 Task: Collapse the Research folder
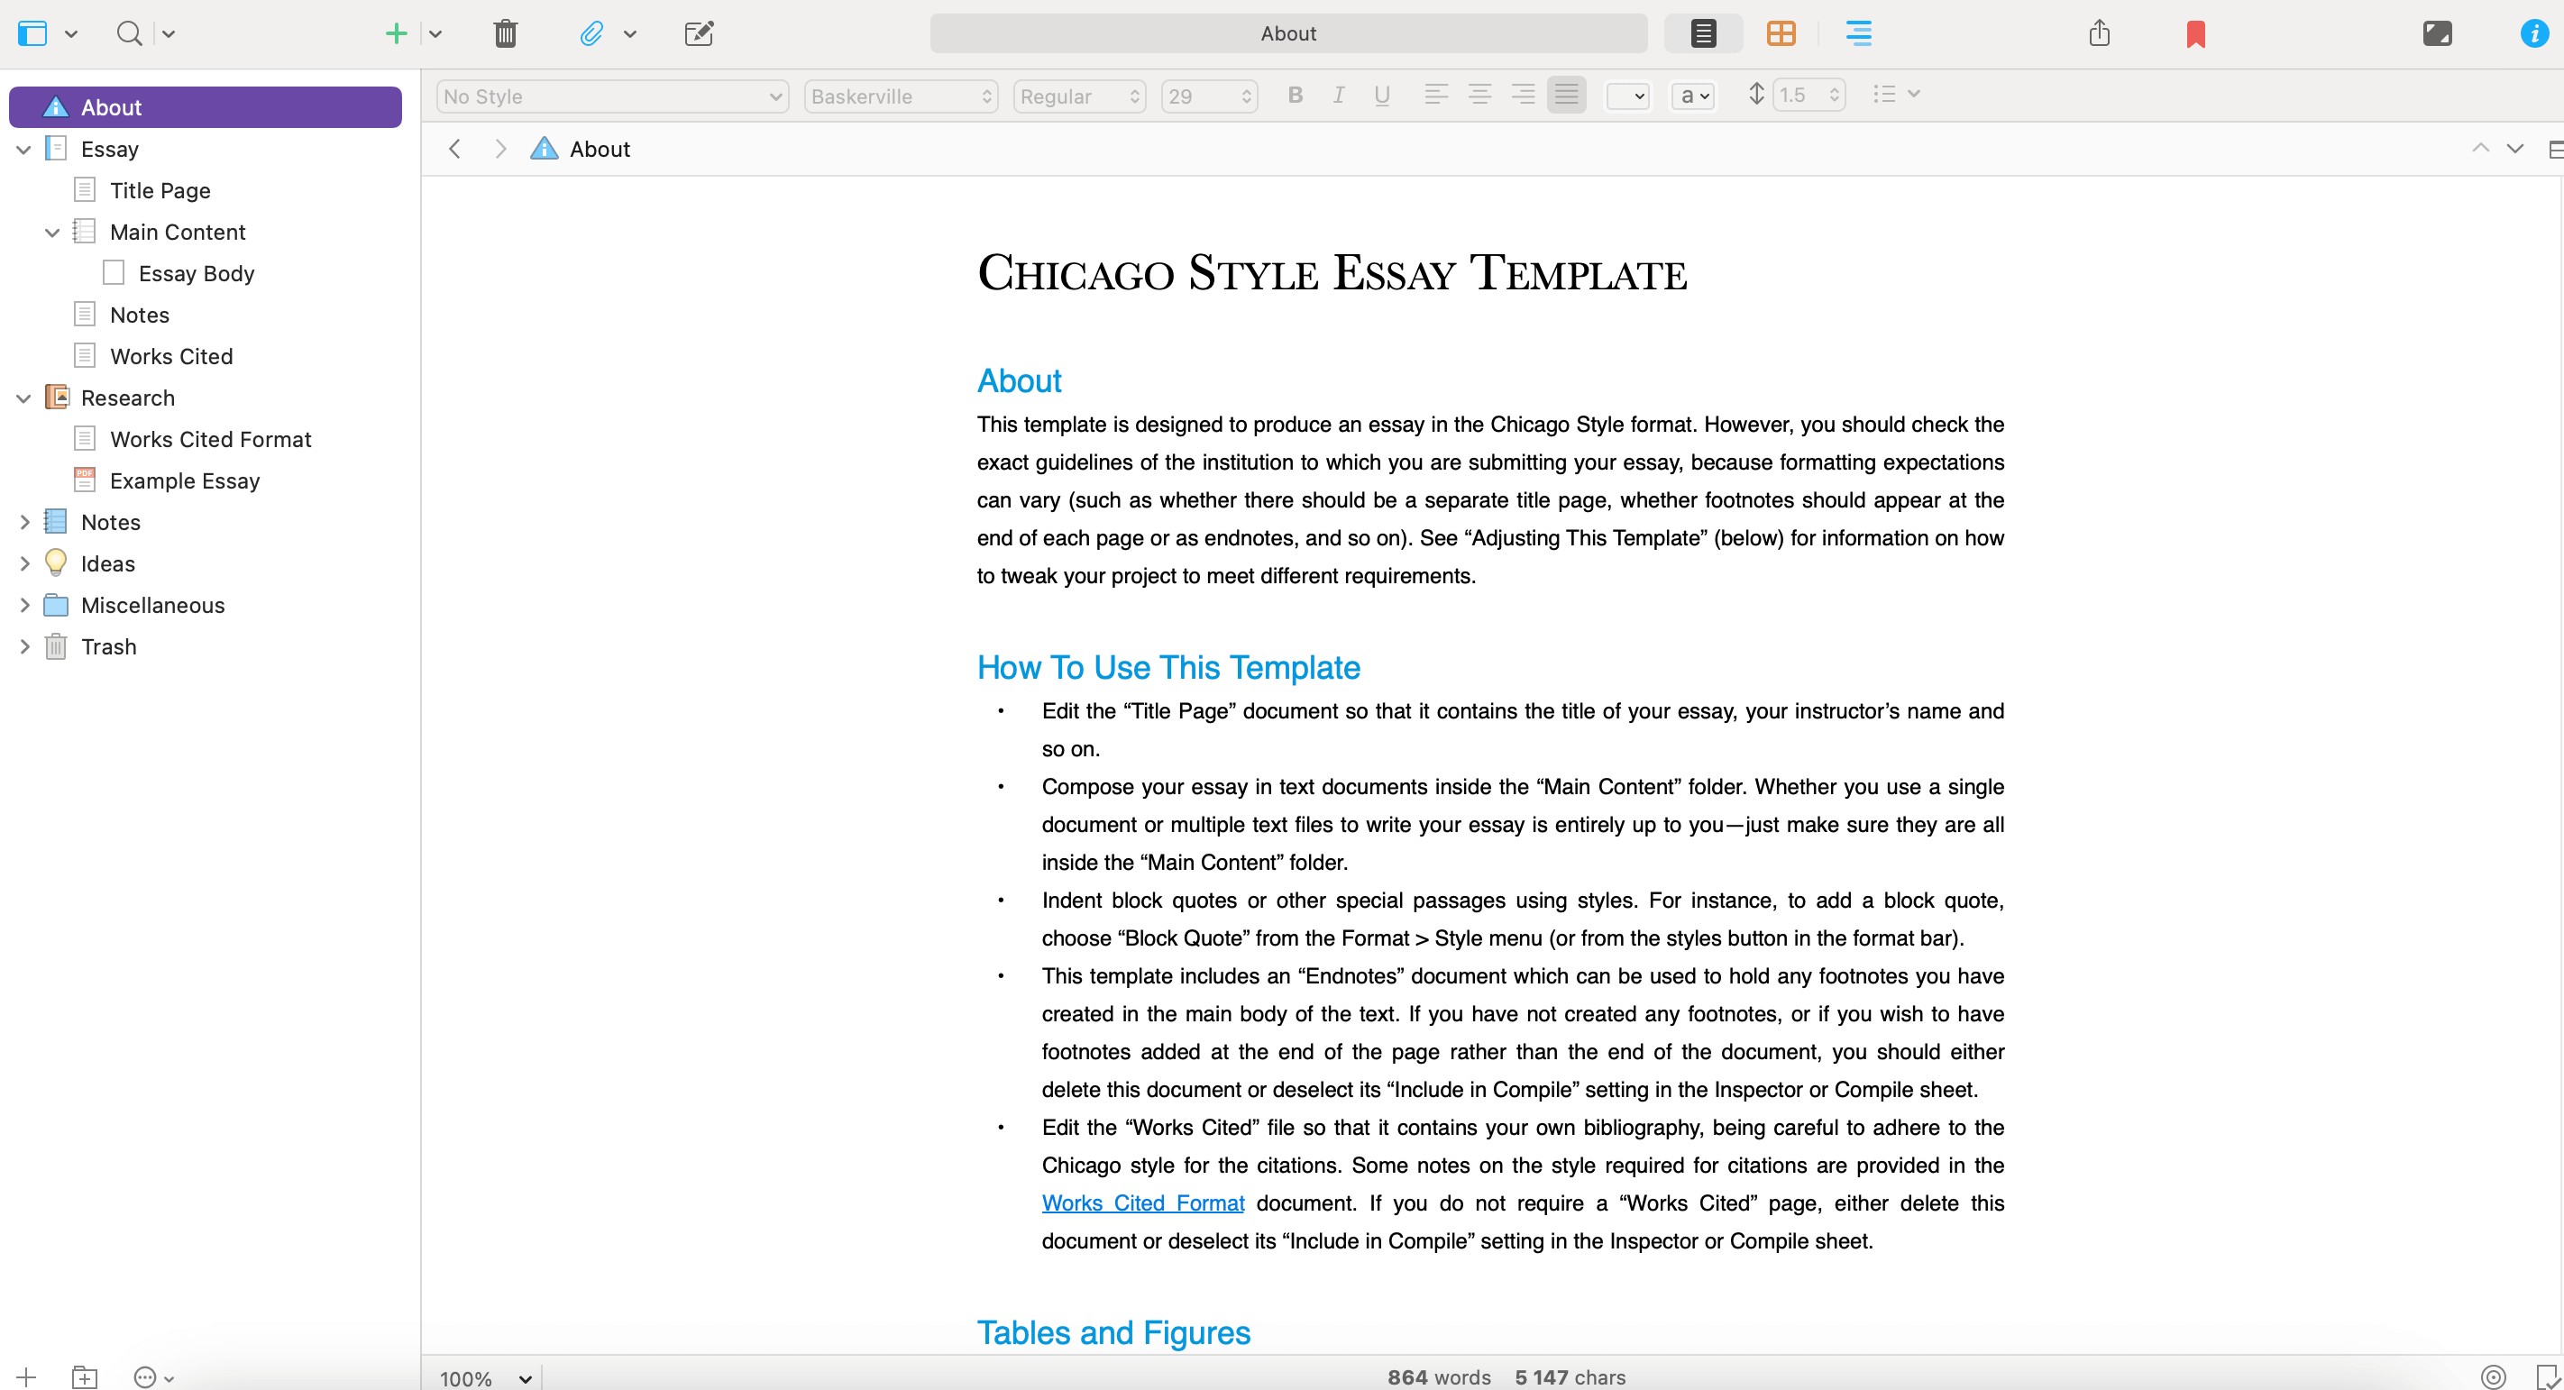[23, 398]
